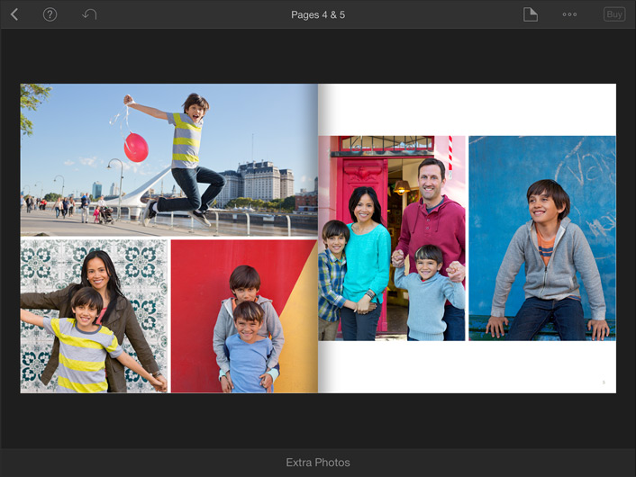636x477 pixels.
Task: Click the white space below the right page photos
Action: [467, 366]
